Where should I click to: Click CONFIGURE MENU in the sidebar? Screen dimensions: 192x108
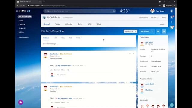23,38
